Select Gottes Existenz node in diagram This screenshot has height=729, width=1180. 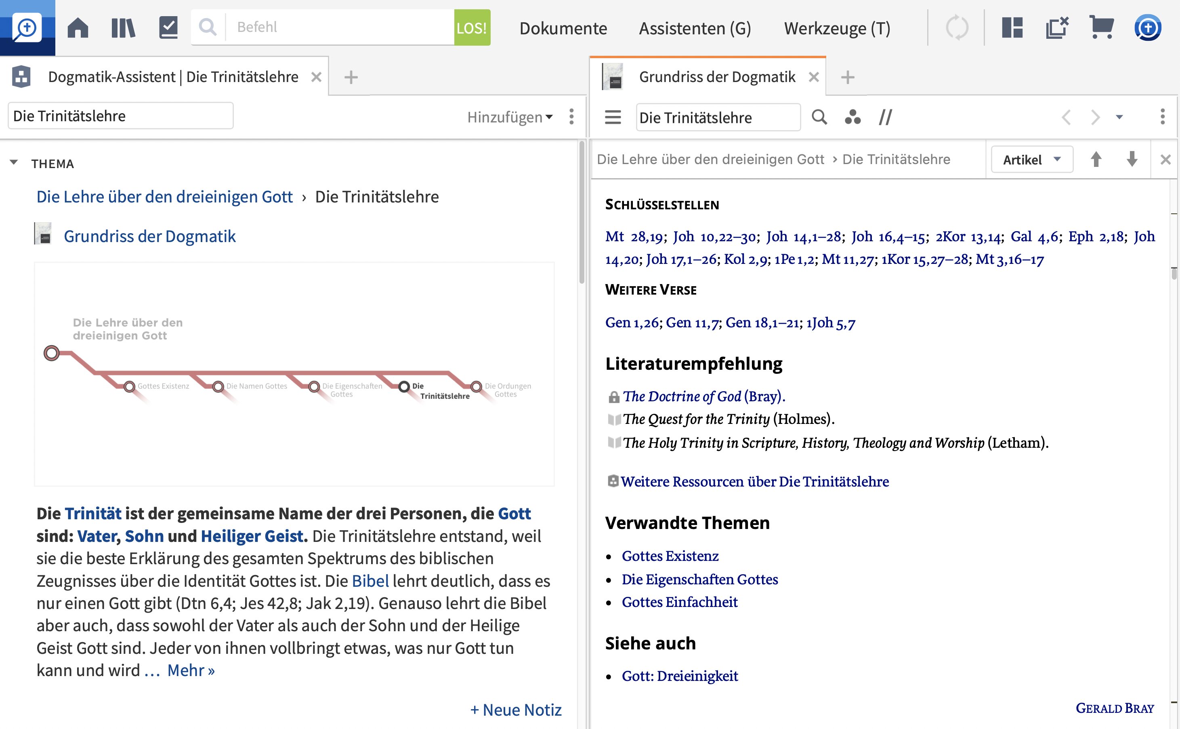point(129,387)
